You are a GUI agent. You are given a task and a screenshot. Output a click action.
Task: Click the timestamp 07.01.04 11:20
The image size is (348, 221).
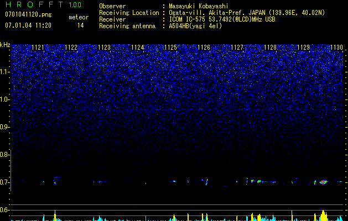click(28, 25)
